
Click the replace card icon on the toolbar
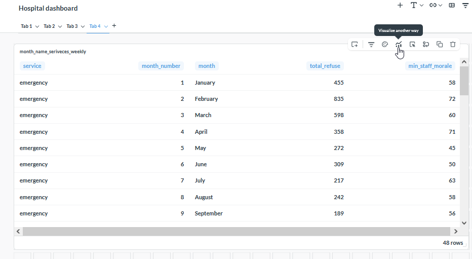(x=425, y=45)
